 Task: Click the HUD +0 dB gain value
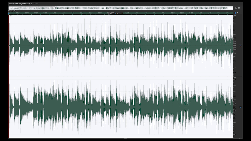(116, 13)
